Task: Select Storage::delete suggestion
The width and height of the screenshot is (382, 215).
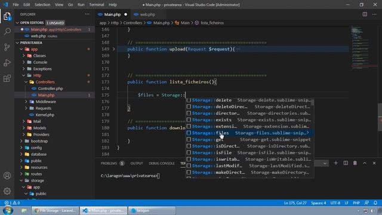Action: click(248, 100)
